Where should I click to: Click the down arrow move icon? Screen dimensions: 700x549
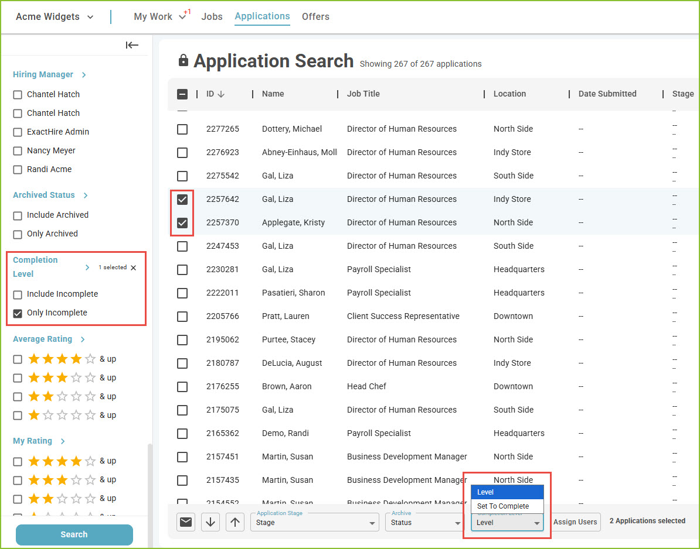click(210, 522)
